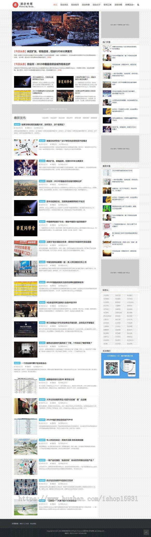Open 推荐文章 item 一个卖煎饼的美女
151x537 pixels.
[124, 225]
